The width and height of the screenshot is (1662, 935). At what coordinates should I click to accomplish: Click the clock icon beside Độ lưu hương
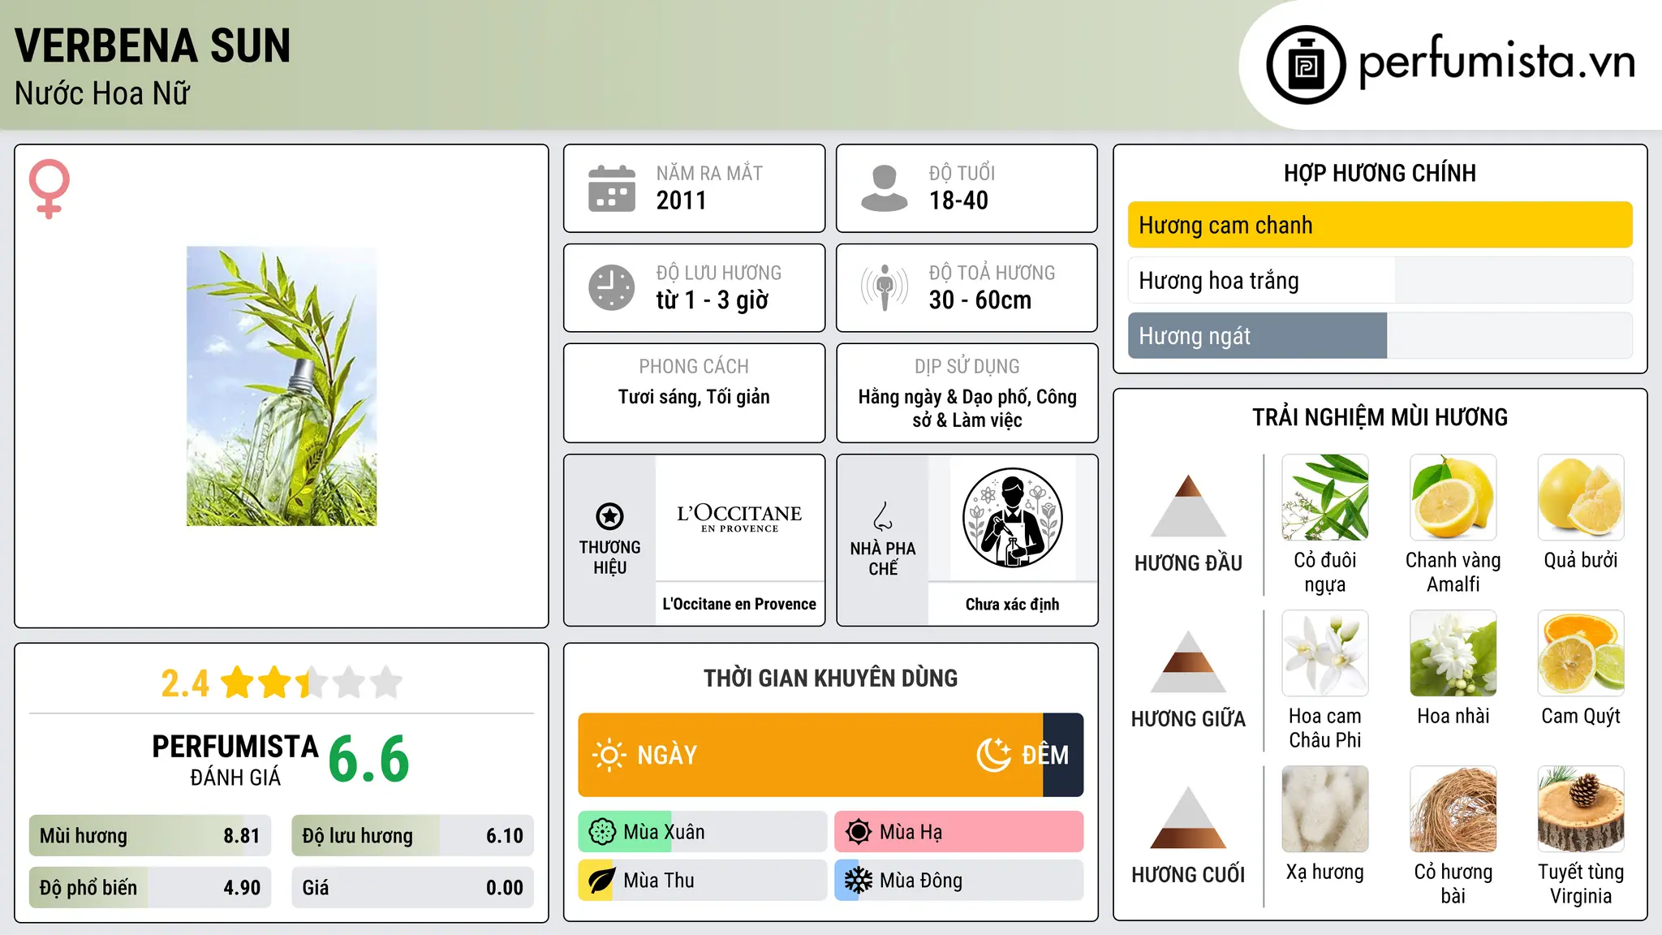[x=612, y=287]
